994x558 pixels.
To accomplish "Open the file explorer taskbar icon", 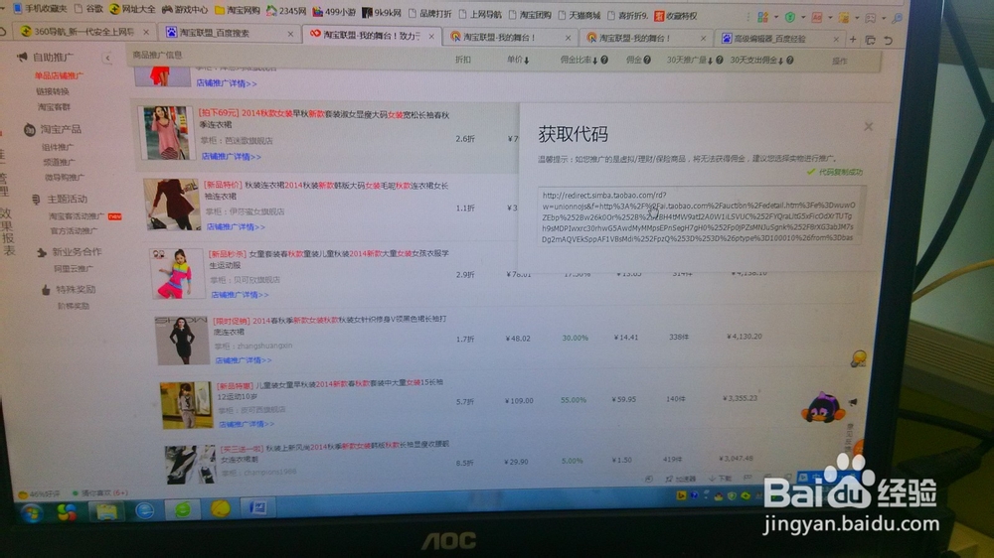I will (106, 510).
